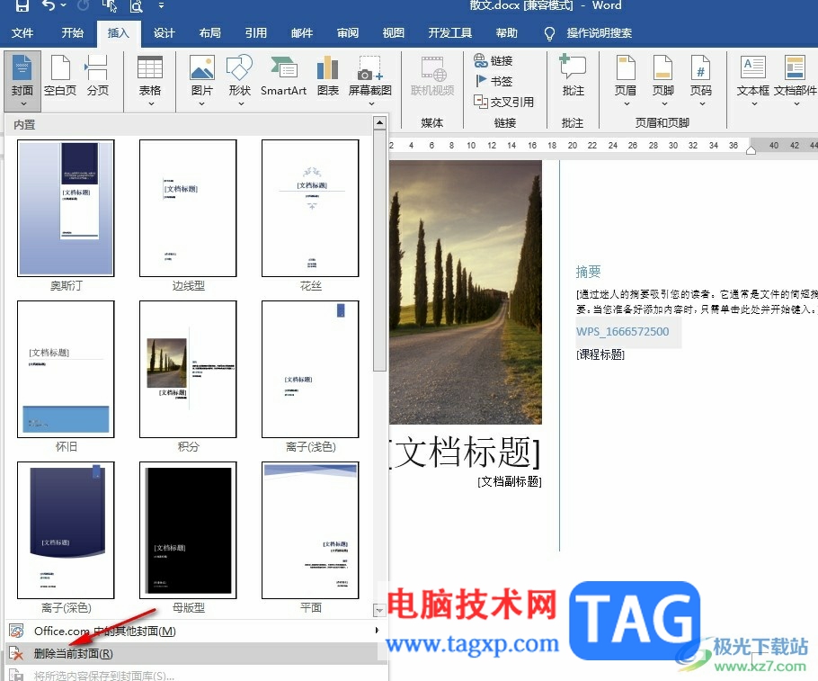818x681 pixels.
Task: Open the 页脚 footer dropdown
Action: pyautogui.click(x=662, y=80)
